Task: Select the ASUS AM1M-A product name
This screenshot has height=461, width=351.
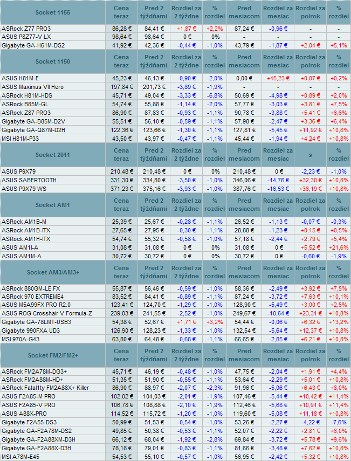Action: [x=22, y=256]
